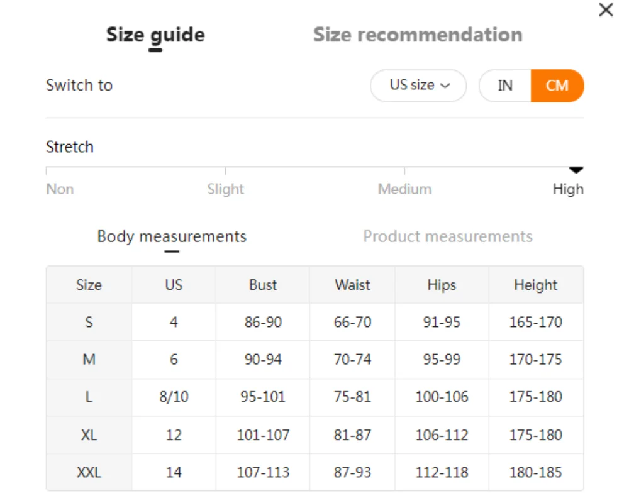Click bust value 107-113
This screenshot has width=629, height=503.
point(263,472)
